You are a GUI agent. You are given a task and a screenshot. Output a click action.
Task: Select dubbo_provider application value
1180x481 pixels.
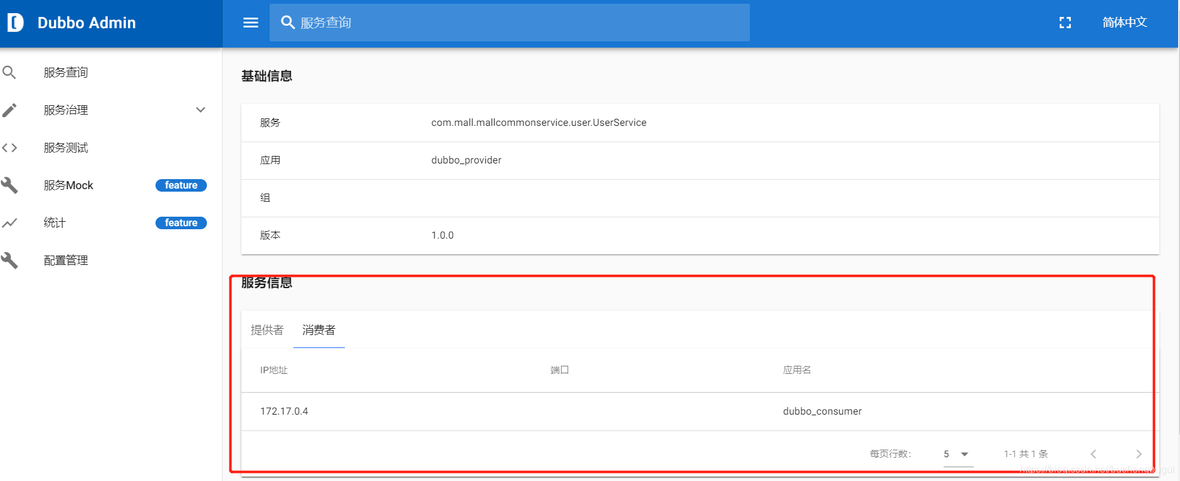point(466,160)
